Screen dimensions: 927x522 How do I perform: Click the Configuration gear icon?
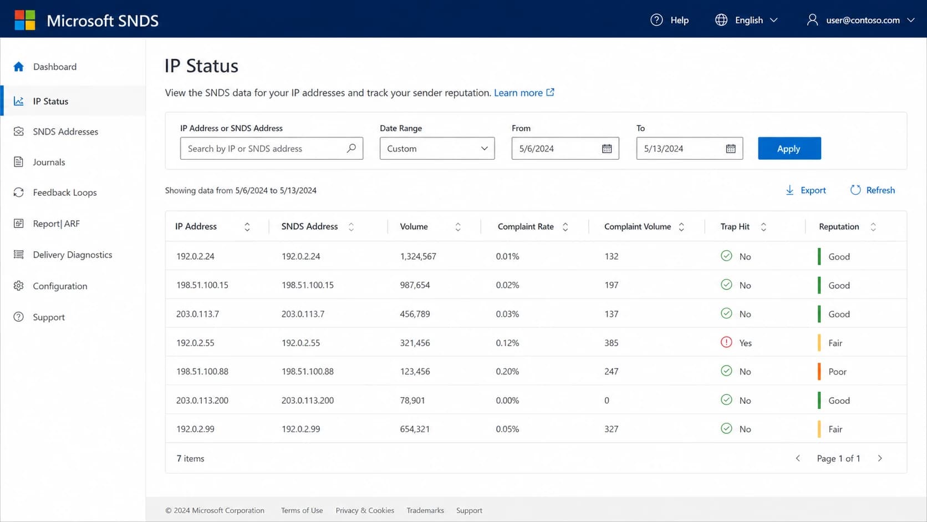pyautogui.click(x=19, y=286)
